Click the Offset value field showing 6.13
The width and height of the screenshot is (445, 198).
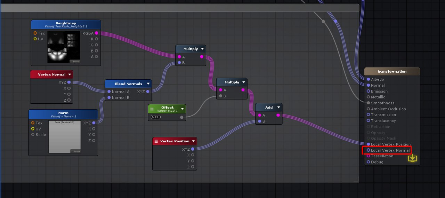point(155,117)
